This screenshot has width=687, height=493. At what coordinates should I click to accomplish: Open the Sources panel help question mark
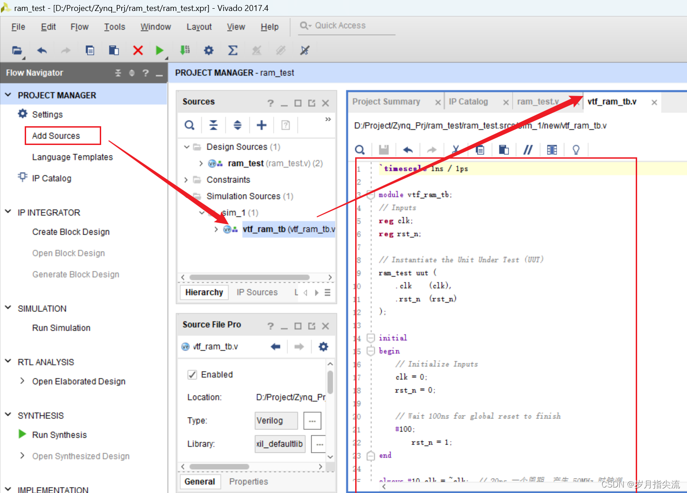point(270,103)
